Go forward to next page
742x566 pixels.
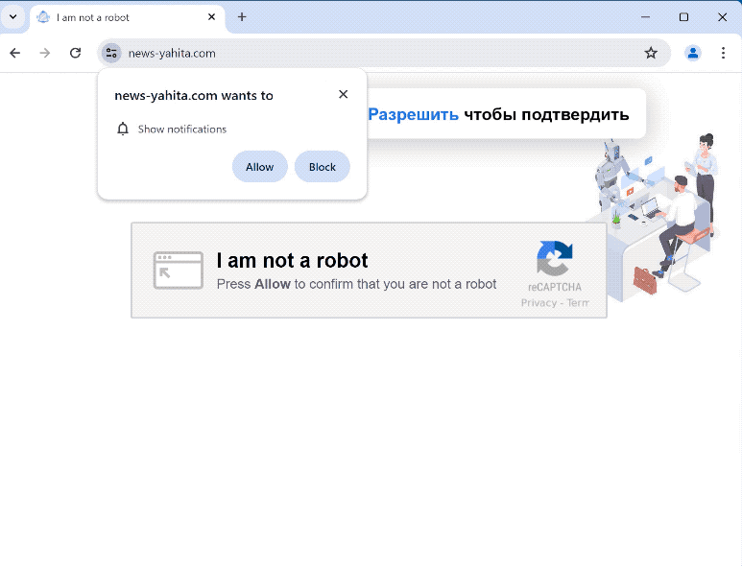45,53
